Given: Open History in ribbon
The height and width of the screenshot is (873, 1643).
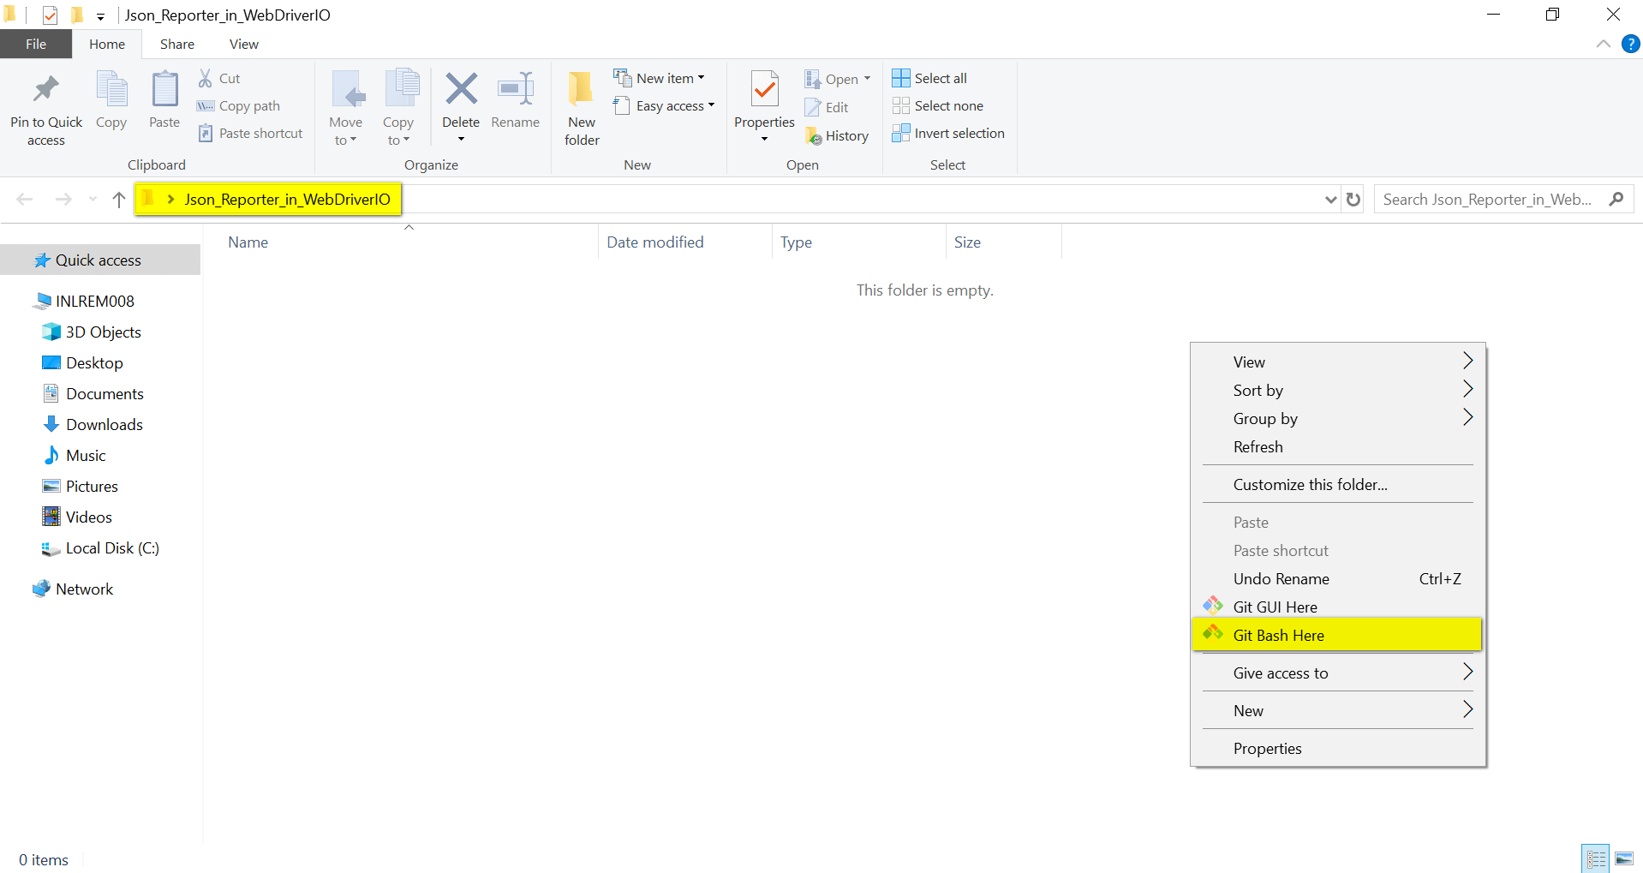Looking at the screenshot, I should (x=837, y=136).
